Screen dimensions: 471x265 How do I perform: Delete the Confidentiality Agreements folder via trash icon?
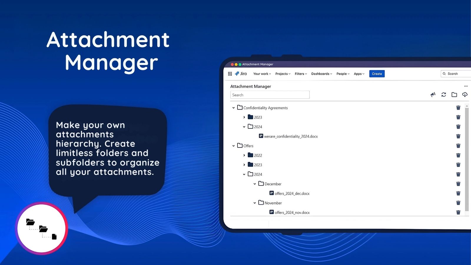(458, 108)
